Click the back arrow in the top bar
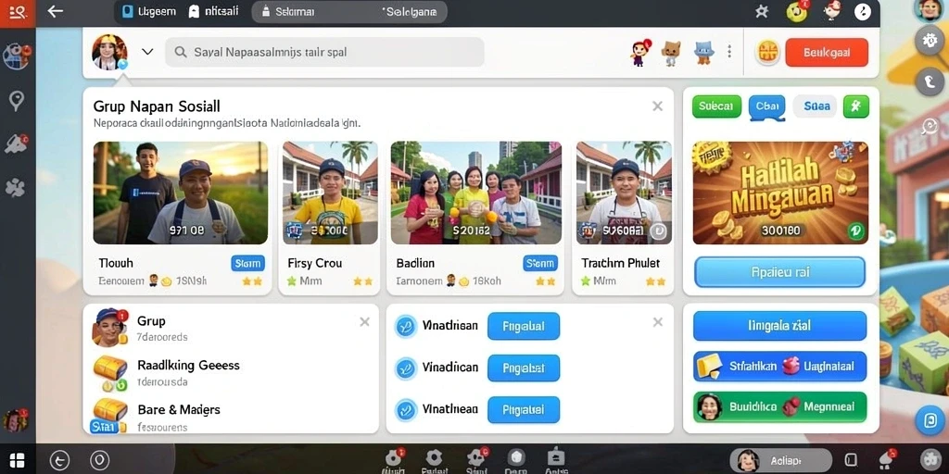This screenshot has height=474, width=949. (55, 11)
